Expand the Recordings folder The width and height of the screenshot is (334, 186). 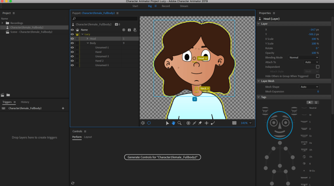pos(2,23)
